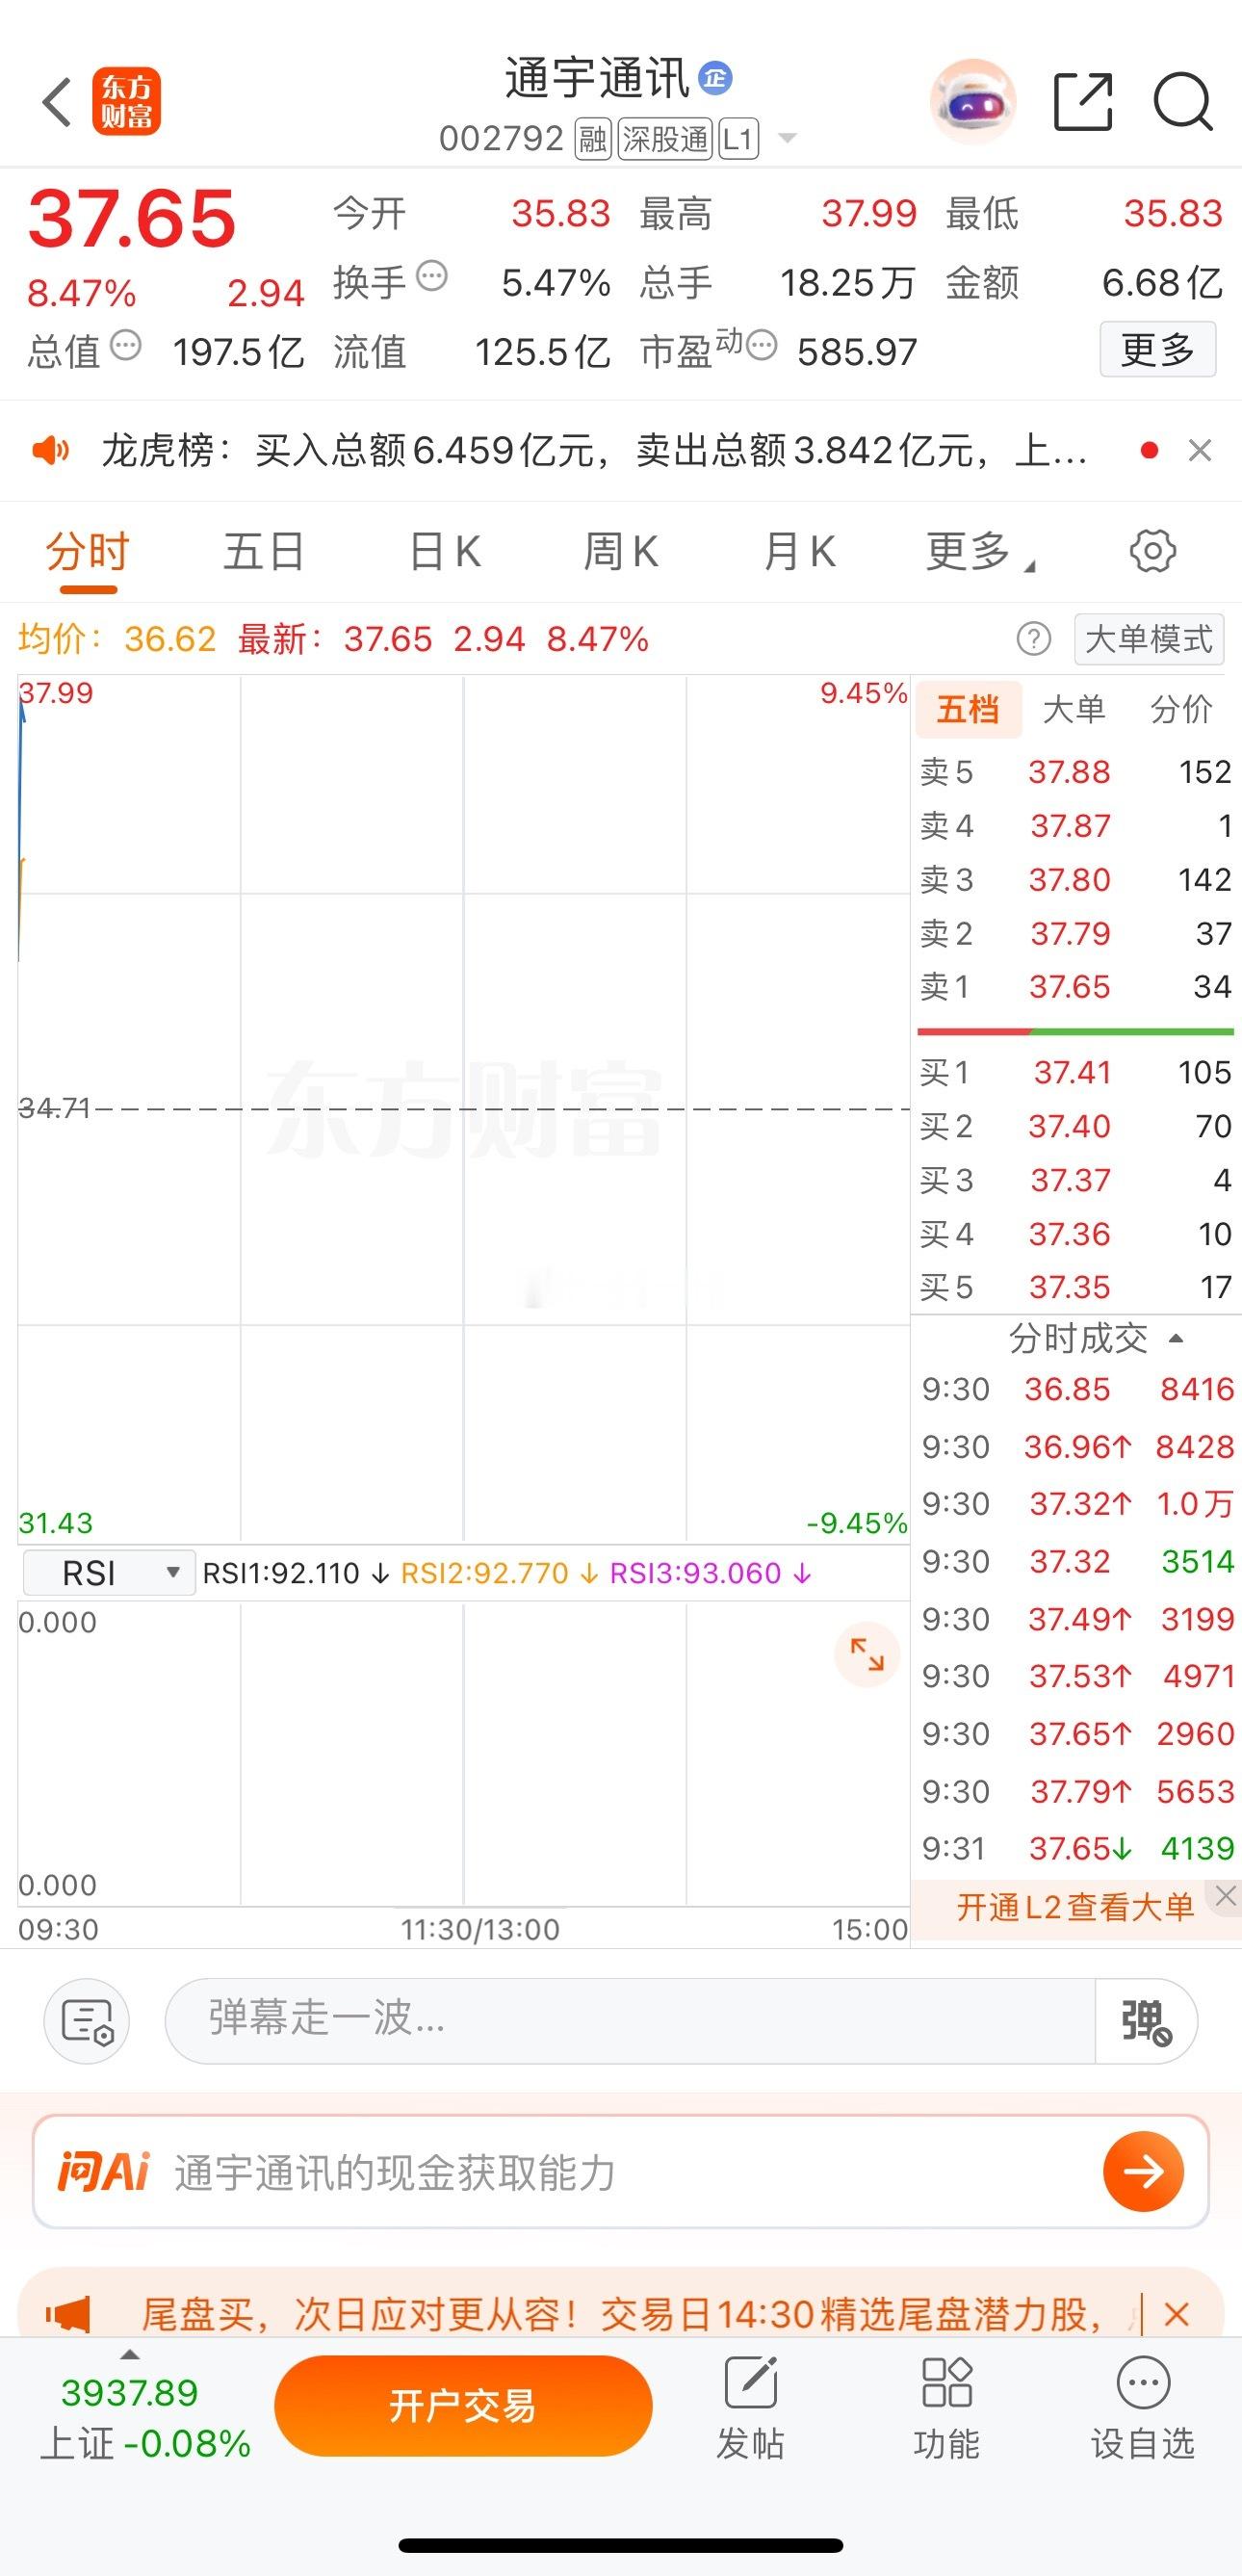Tap the 9:31 trade row with 4139

[1078, 1848]
